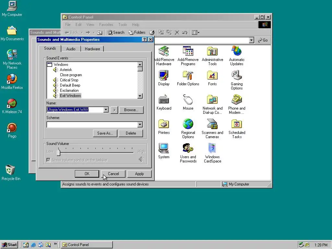Open the View menu
The image size is (332, 249).
(x=90, y=25)
